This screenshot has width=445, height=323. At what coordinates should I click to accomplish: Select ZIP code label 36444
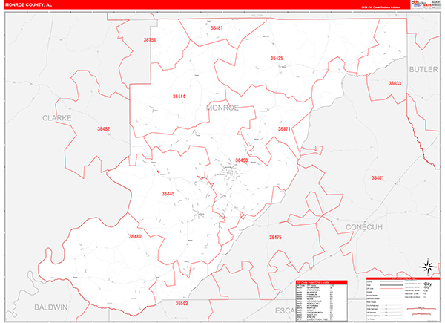[179, 97]
